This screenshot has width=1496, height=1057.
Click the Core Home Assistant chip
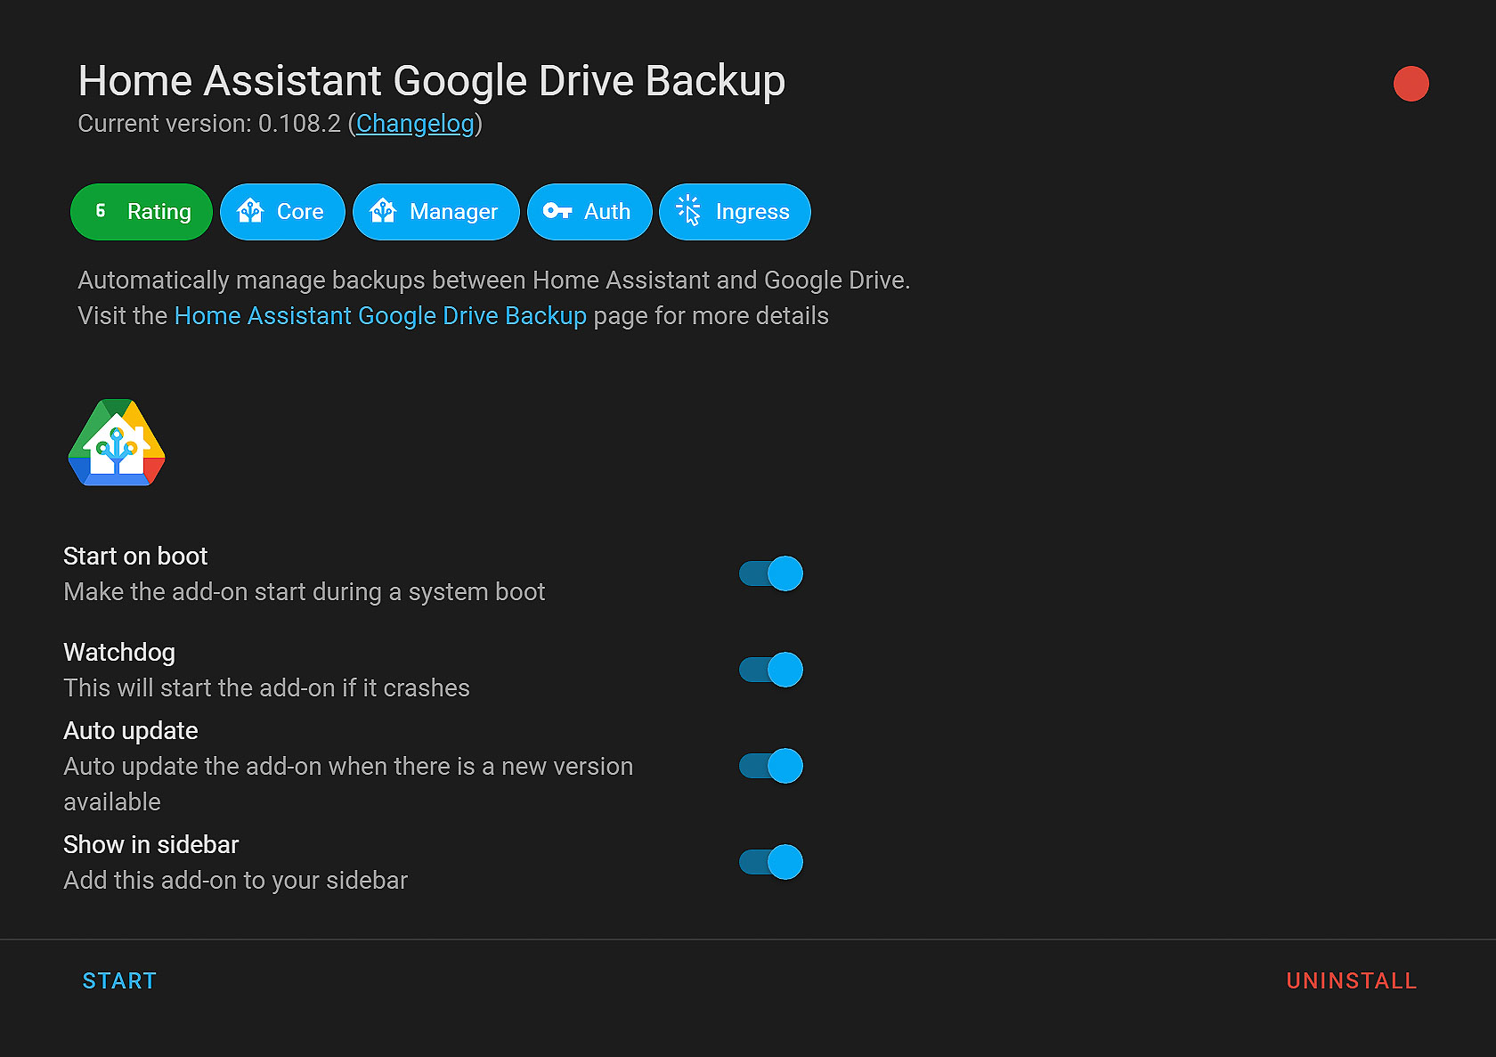click(x=282, y=212)
